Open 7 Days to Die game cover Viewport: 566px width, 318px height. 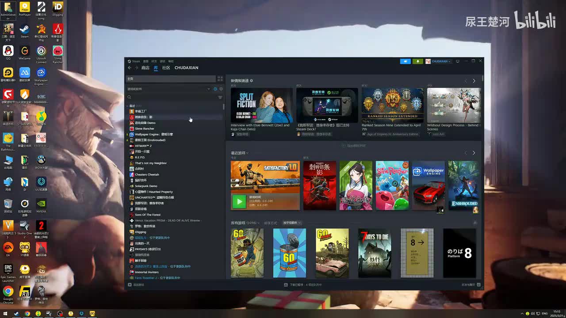375,253
